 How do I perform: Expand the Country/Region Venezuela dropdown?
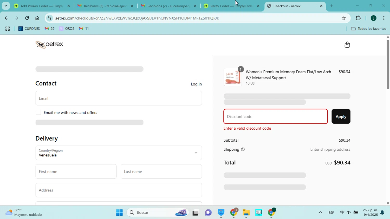click(x=119, y=153)
